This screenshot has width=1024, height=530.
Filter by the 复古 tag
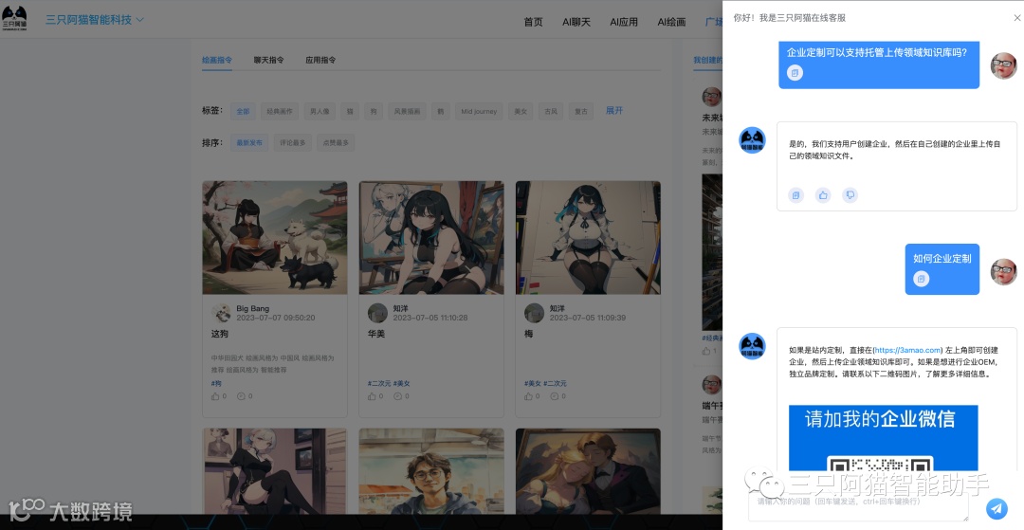(580, 111)
